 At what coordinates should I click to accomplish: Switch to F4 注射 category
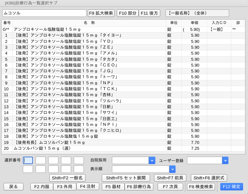[88, 187]
